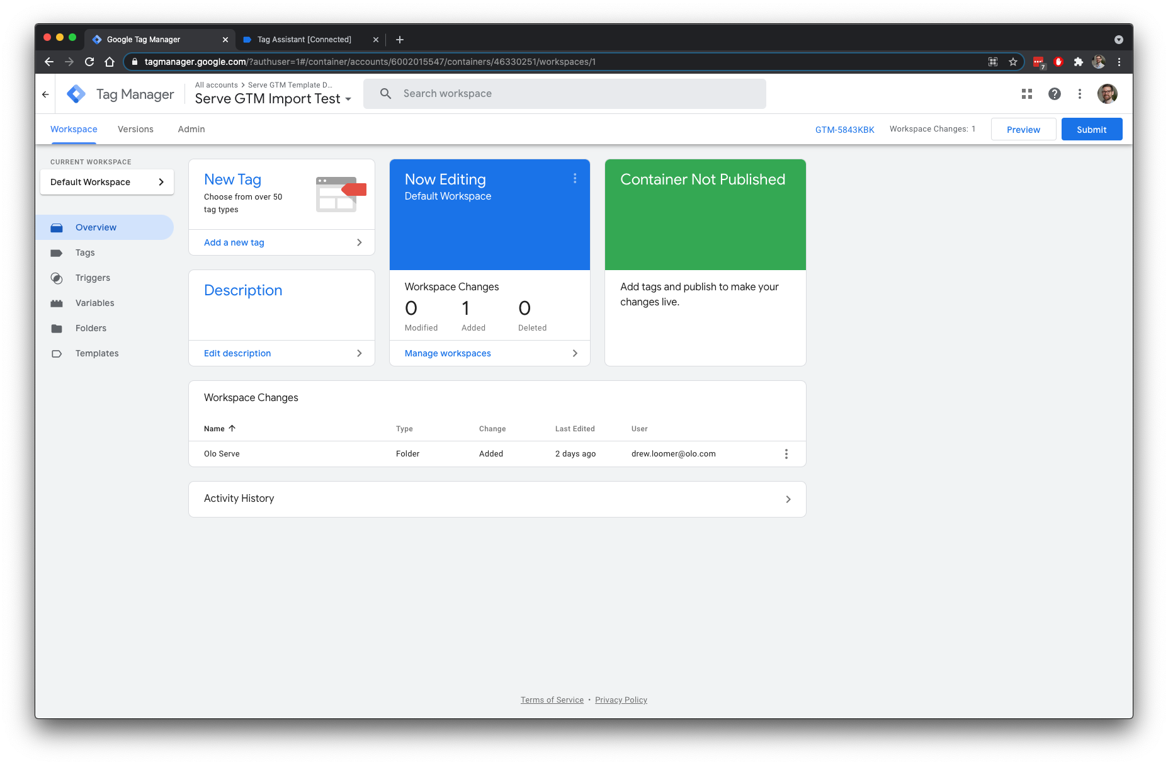
Task: Switch to the Workspace tab
Action: 74,129
